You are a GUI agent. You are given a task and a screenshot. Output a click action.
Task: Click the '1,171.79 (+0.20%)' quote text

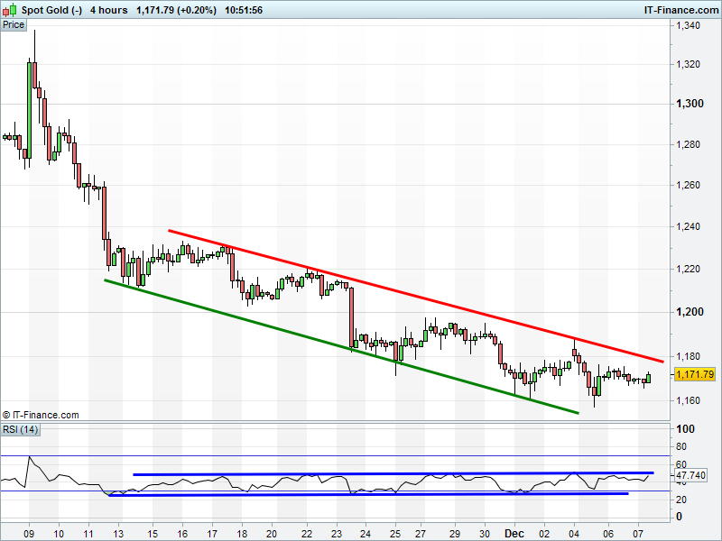[176, 10]
